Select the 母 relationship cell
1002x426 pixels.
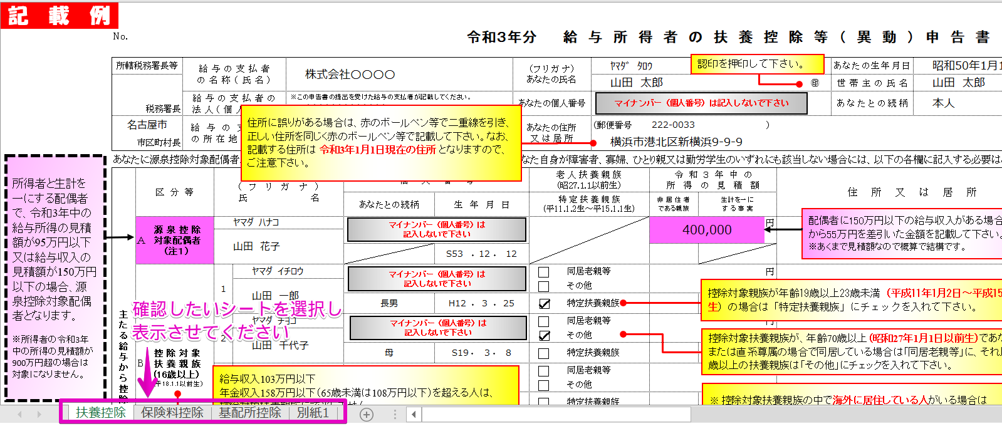389,353
